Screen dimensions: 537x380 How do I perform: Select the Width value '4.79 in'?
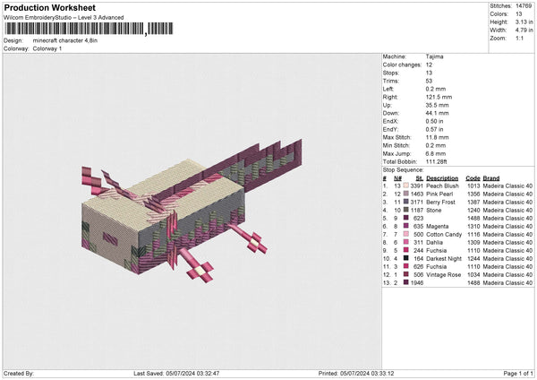click(524, 30)
